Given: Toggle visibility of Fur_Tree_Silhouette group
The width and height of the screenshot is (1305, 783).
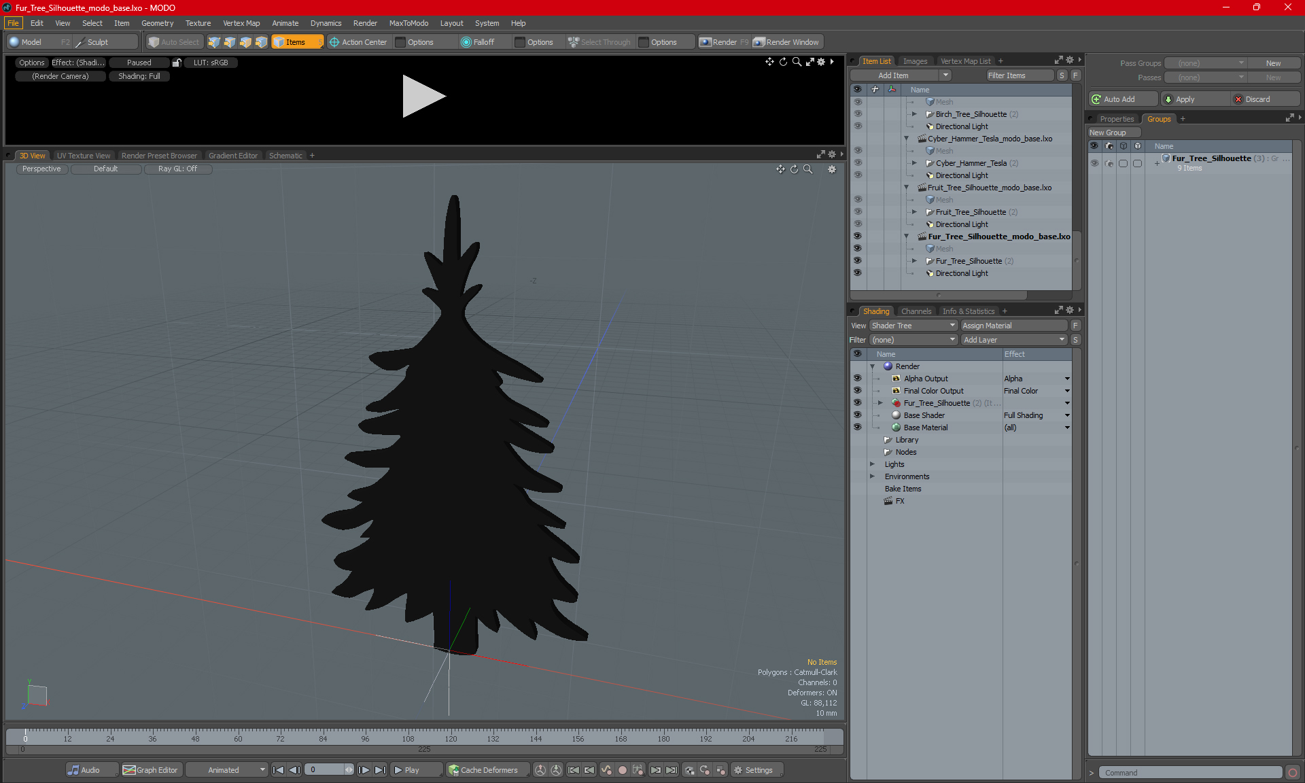Looking at the screenshot, I should pos(1094,163).
